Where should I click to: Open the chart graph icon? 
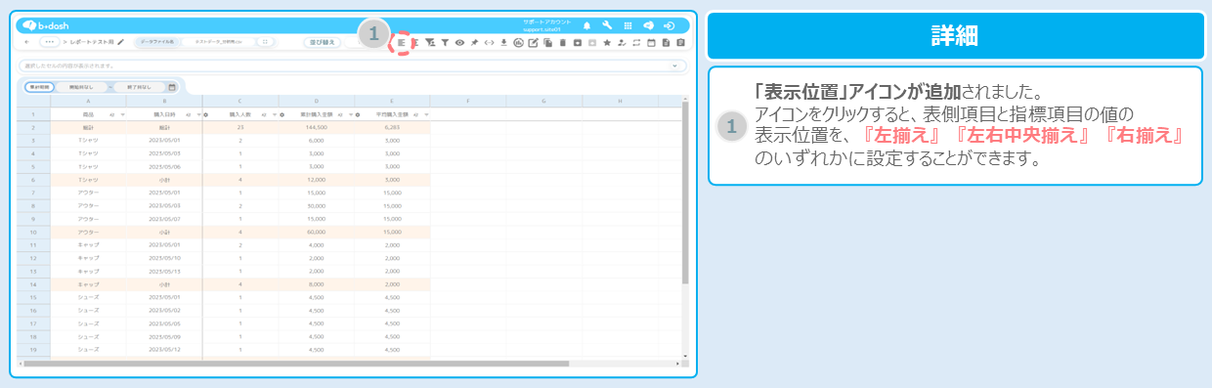pyautogui.click(x=518, y=43)
